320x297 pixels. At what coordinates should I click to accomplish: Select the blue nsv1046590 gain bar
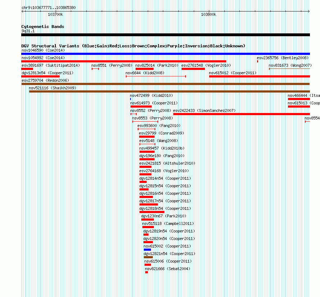165,54
